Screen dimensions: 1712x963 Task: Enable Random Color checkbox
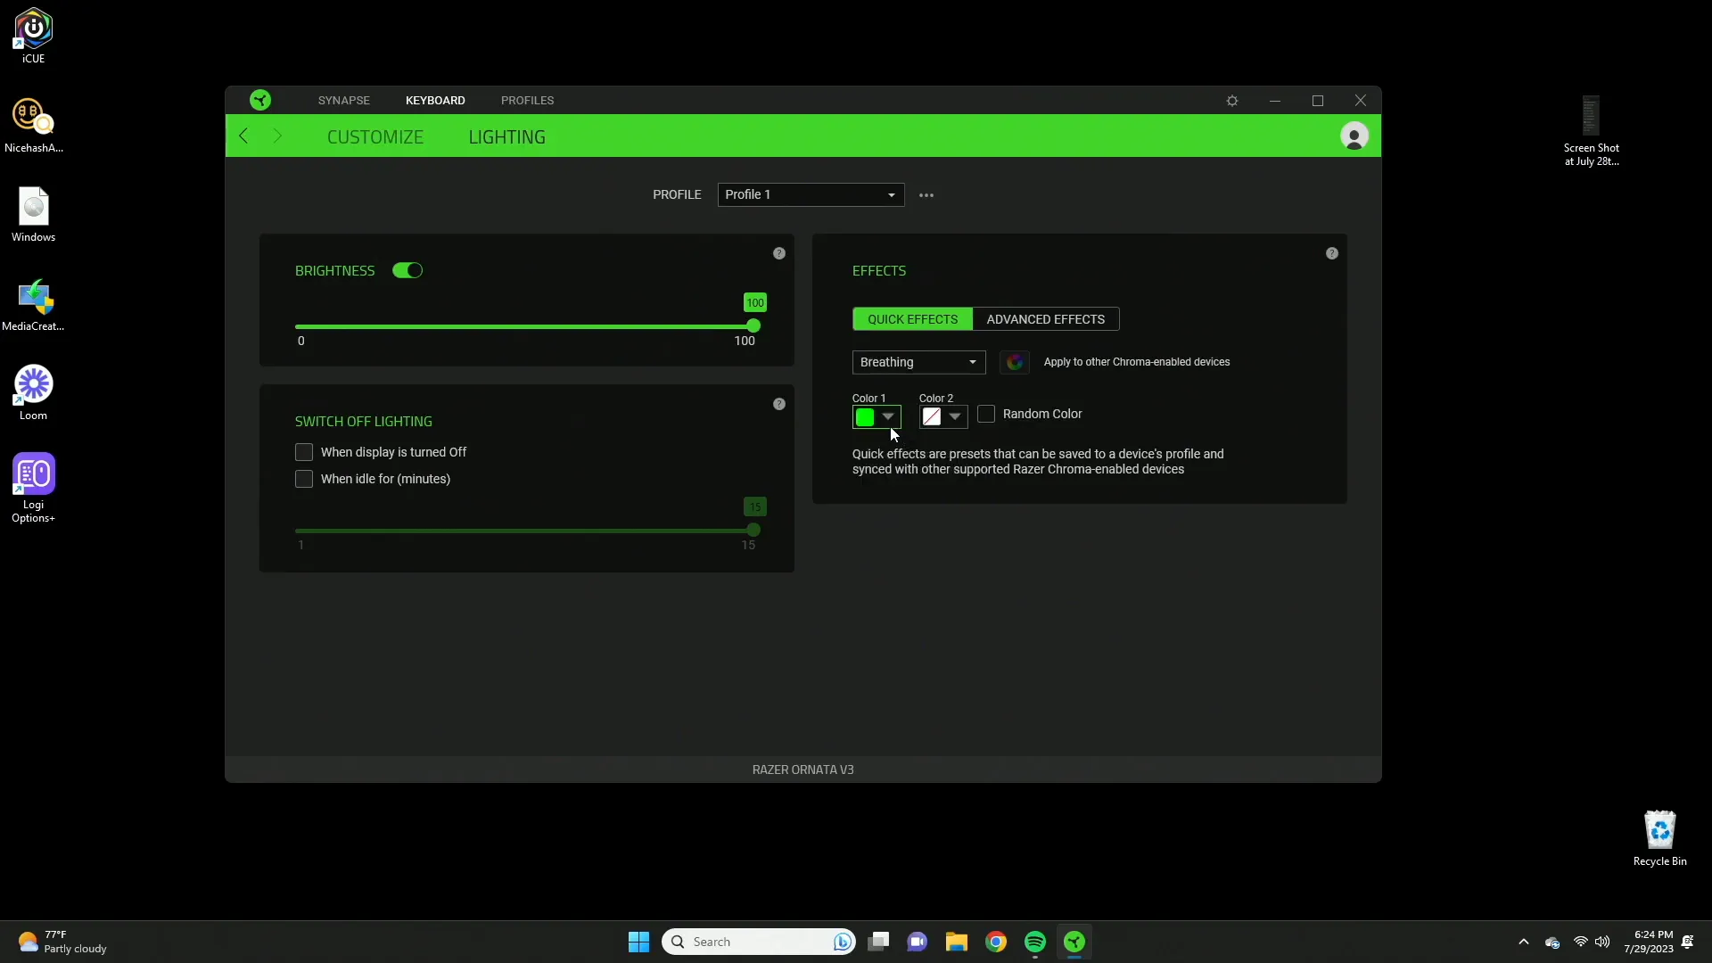pyautogui.click(x=986, y=415)
